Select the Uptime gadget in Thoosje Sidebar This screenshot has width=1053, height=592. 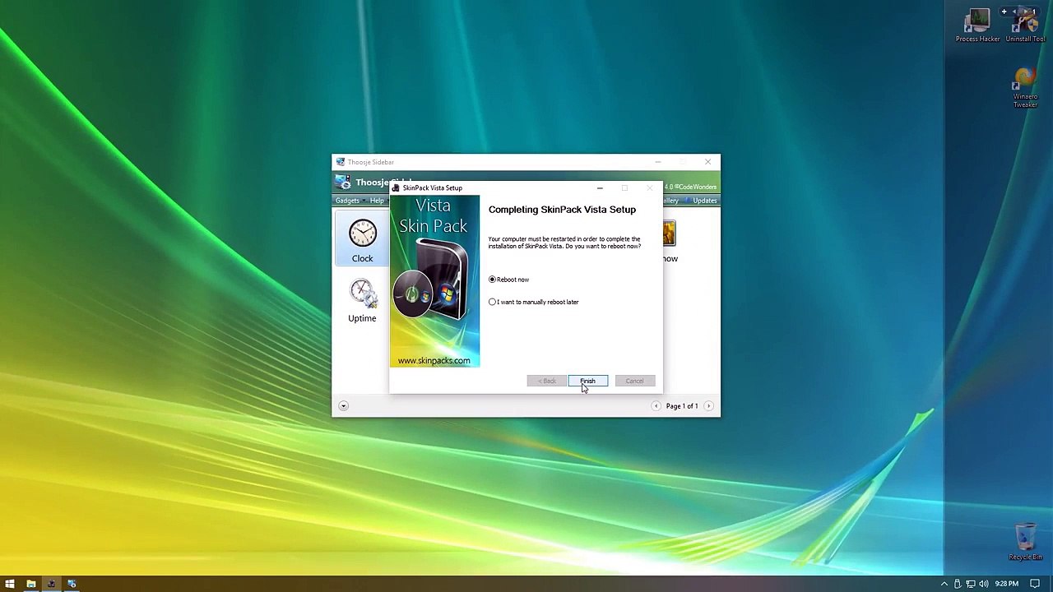pyautogui.click(x=362, y=300)
